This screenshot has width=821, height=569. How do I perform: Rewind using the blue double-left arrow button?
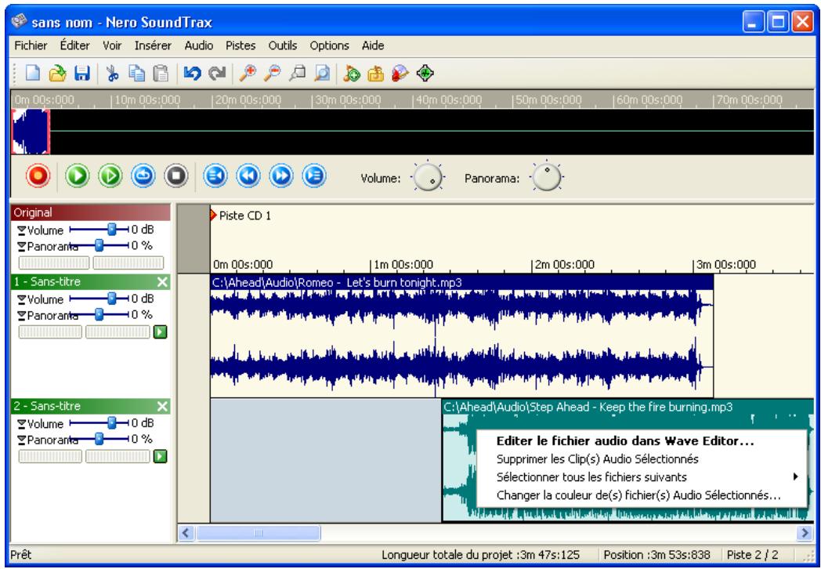point(248,176)
